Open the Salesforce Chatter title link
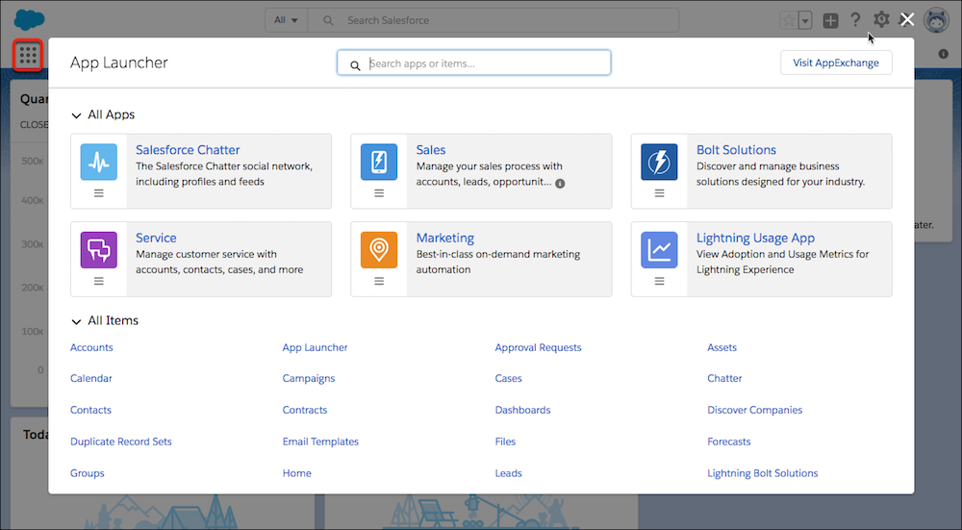This screenshot has width=962, height=530. (188, 150)
